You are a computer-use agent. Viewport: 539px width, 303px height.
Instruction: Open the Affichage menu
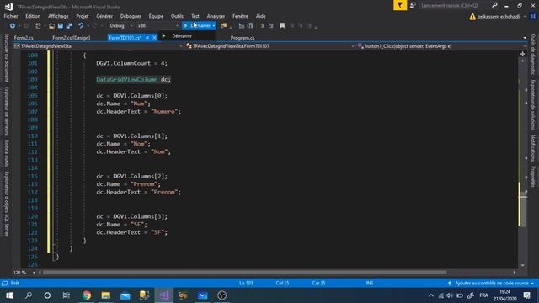(x=58, y=16)
